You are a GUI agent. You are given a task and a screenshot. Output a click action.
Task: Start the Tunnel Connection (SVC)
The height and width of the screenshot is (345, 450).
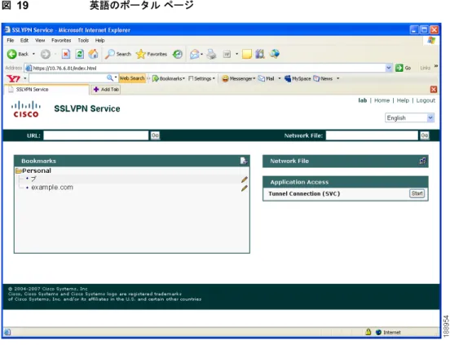coord(417,193)
